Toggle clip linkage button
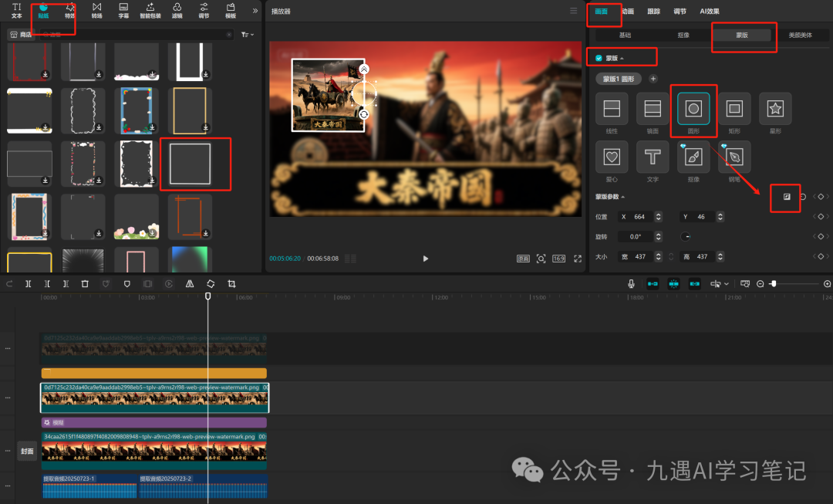The height and width of the screenshot is (504, 833). (694, 284)
